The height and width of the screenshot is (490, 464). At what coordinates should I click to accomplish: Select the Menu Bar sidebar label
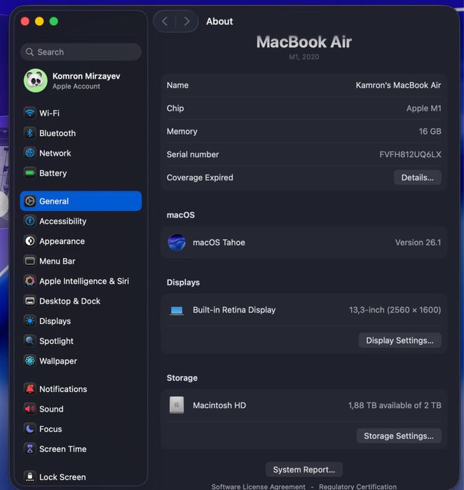[57, 261]
